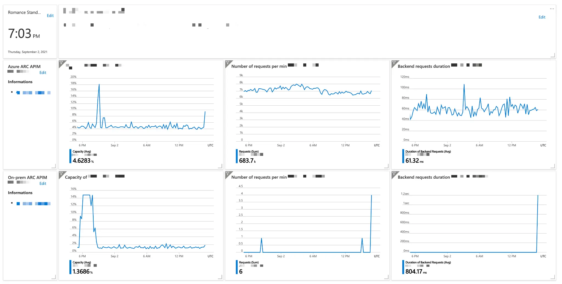The image size is (562, 284).
Task: Open the ellipsis menu on the markdown tile
Action: (x=552, y=9)
